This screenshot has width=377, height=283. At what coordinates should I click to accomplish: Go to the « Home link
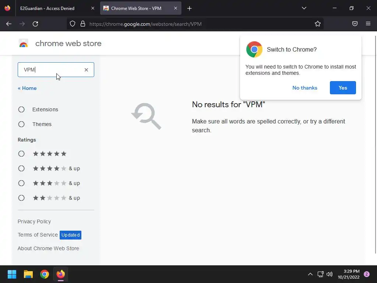point(27,88)
